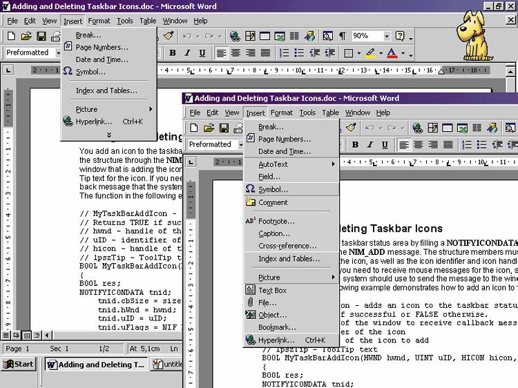Click the Windows Start button

tap(19, 364)
